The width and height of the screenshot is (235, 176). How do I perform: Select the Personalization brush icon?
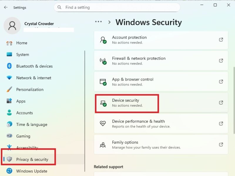coord(9,90)
